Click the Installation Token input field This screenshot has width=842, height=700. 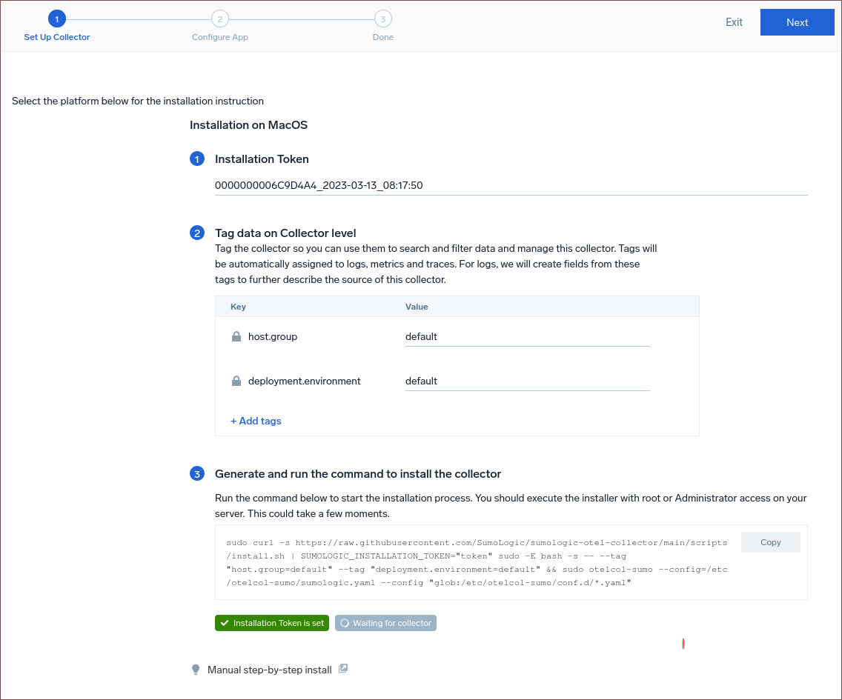(x=510, y=185)
